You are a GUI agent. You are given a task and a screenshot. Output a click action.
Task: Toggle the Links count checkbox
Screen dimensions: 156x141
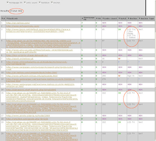click(x=25, y=2)
